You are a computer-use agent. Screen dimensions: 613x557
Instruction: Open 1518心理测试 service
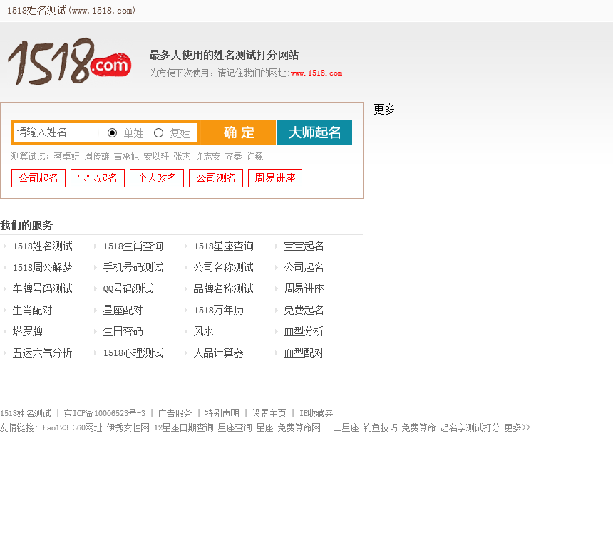click(133, 353)
